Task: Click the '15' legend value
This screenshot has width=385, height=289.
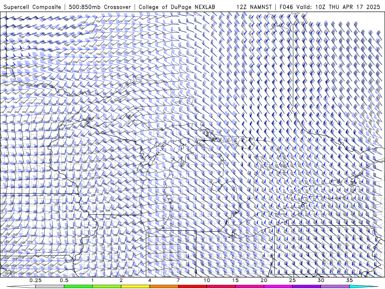Action: (x=235, y=280)
